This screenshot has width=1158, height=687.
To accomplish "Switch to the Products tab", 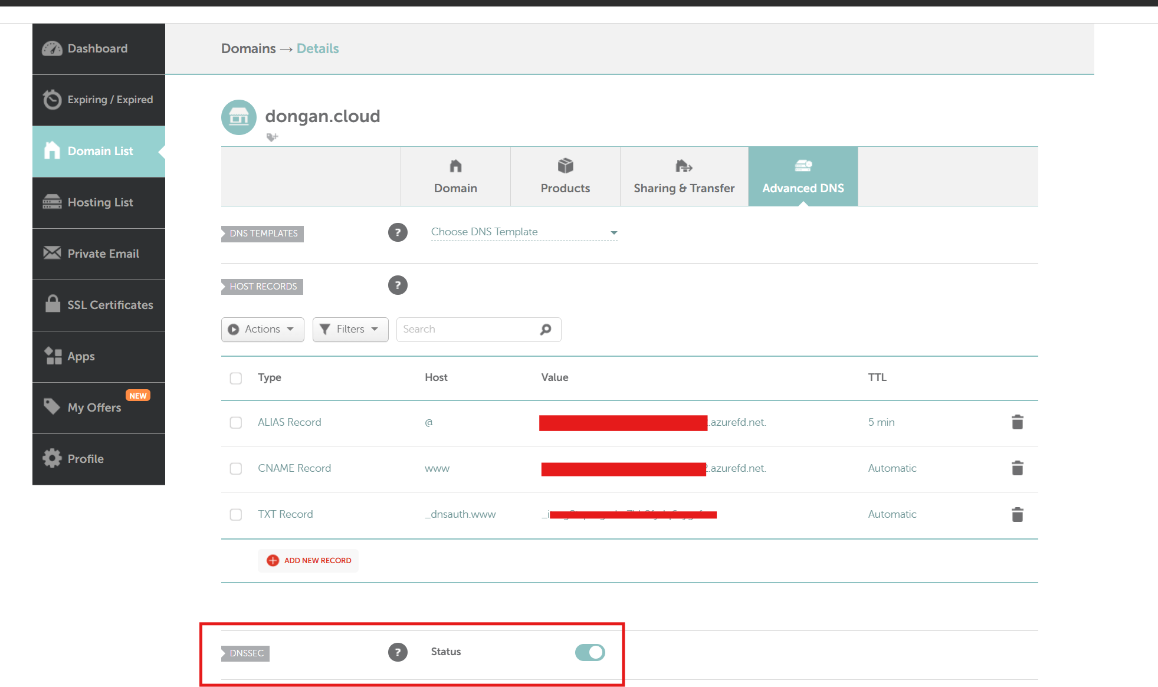I will tap(565, 176).
